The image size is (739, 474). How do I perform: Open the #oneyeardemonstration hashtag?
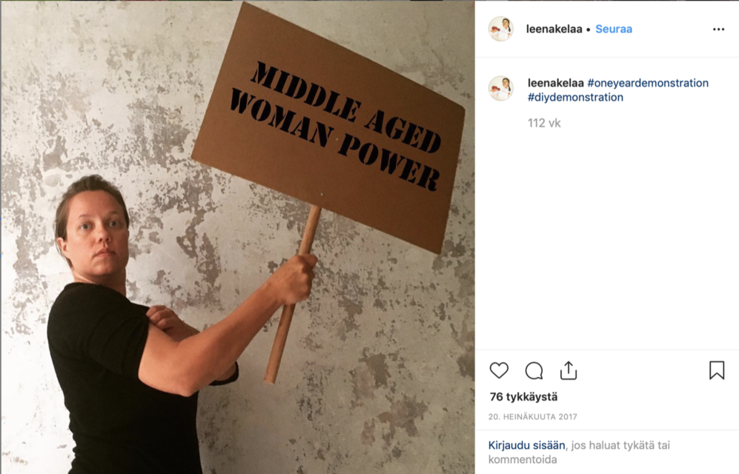tap(648, 83)
